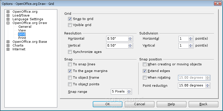The height and width of the screenshot is (111, 223).
Task: Close the Options dialog window
Action: (217, 3)
